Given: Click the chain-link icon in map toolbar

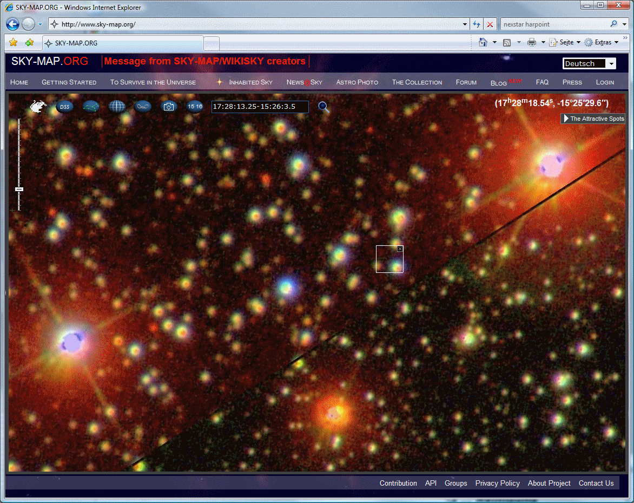Looking at the screenshot, I should [x=143, y=107].
